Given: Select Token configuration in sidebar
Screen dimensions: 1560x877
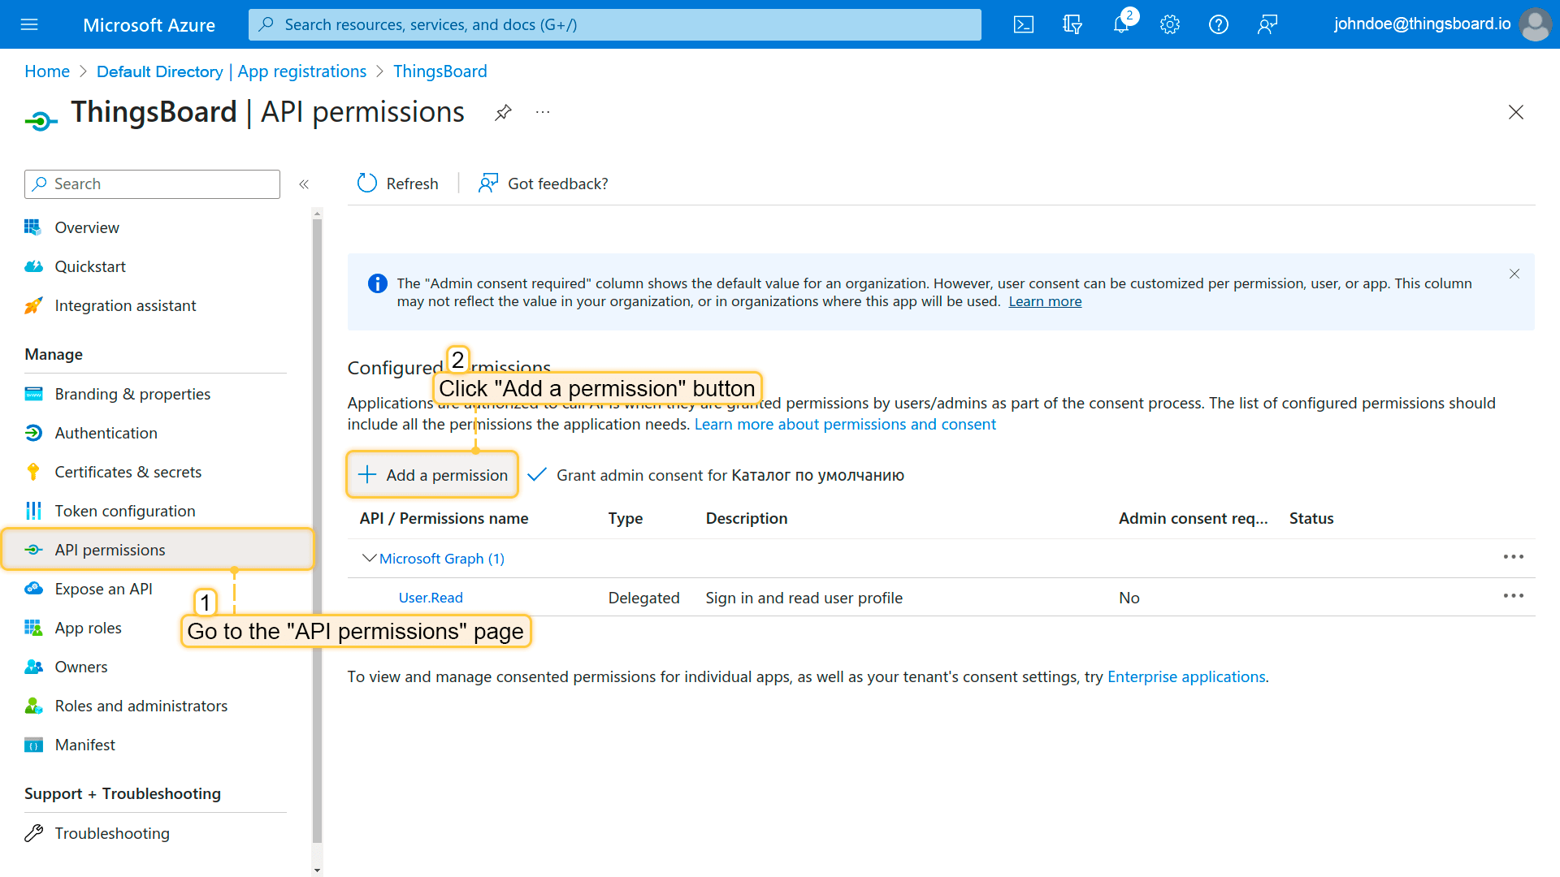Looking at the screenshot, I should [x=124, y=511].
